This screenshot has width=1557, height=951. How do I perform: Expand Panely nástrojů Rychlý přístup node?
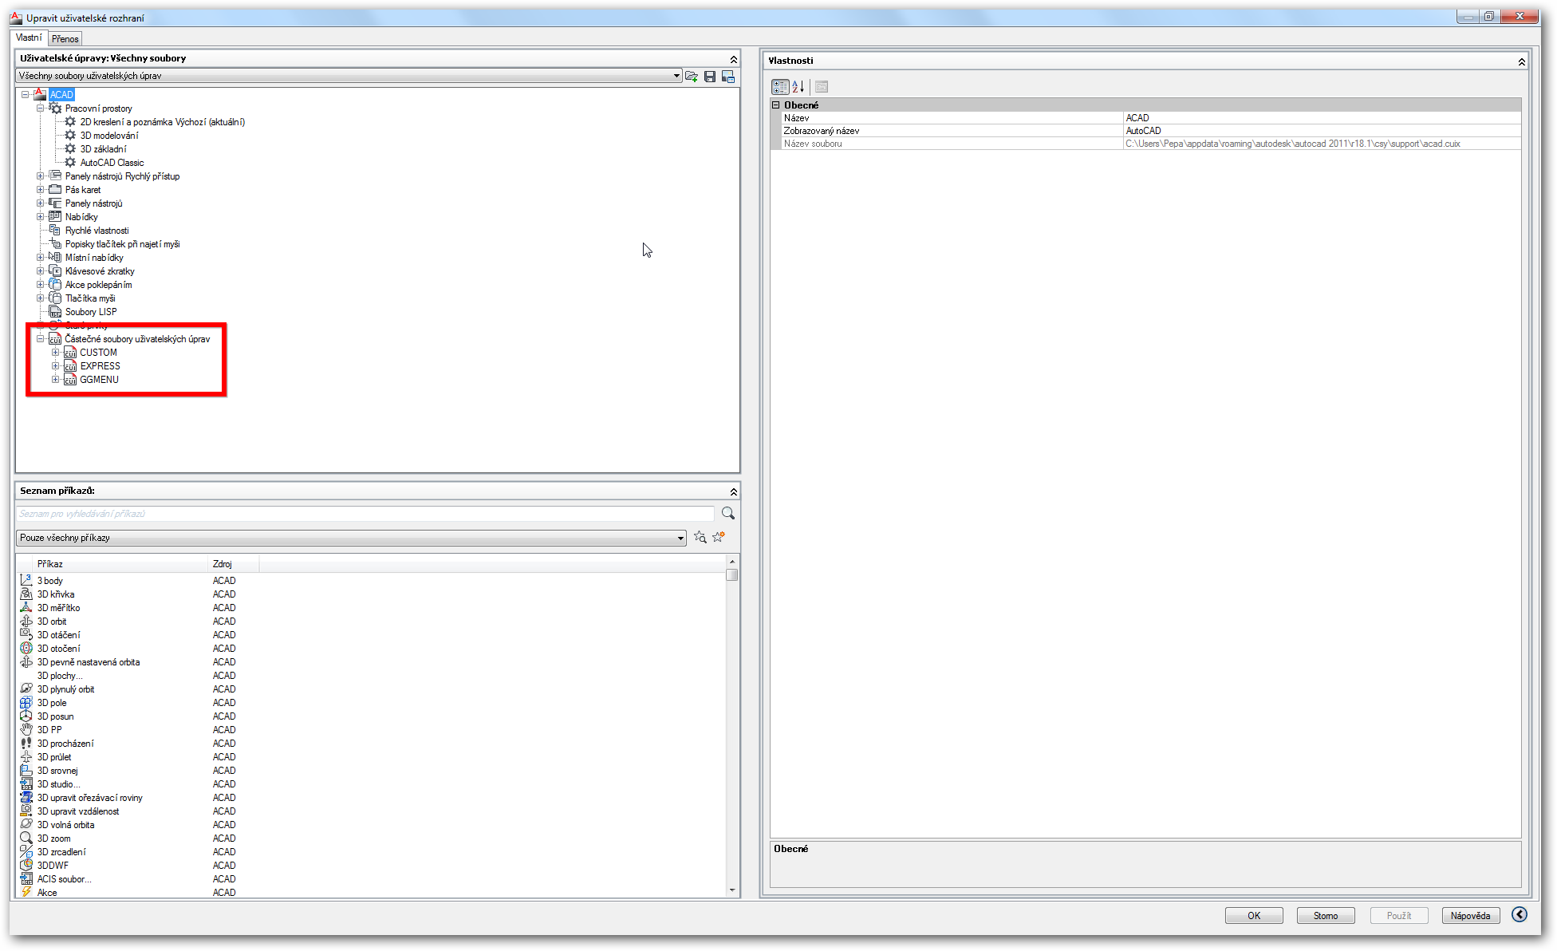click(41, 176)
